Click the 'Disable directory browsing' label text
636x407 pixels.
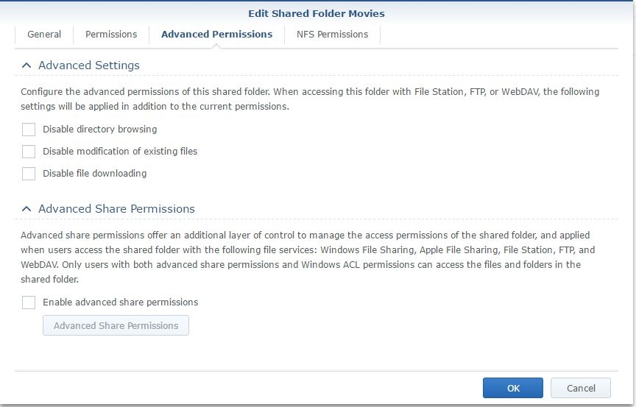coord(99,130)
